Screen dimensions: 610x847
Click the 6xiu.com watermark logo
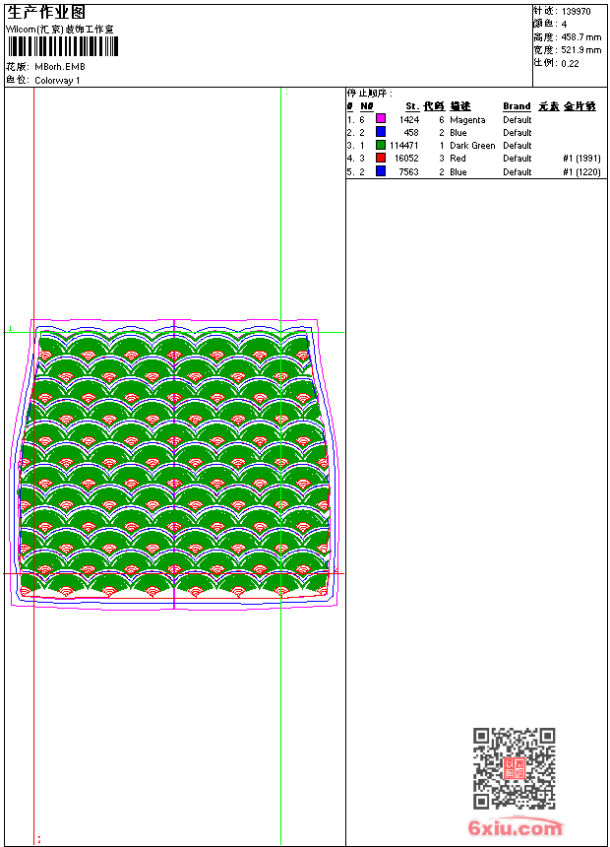tap(515, 827)
